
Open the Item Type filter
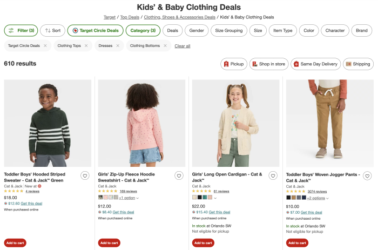coord(283,31)
